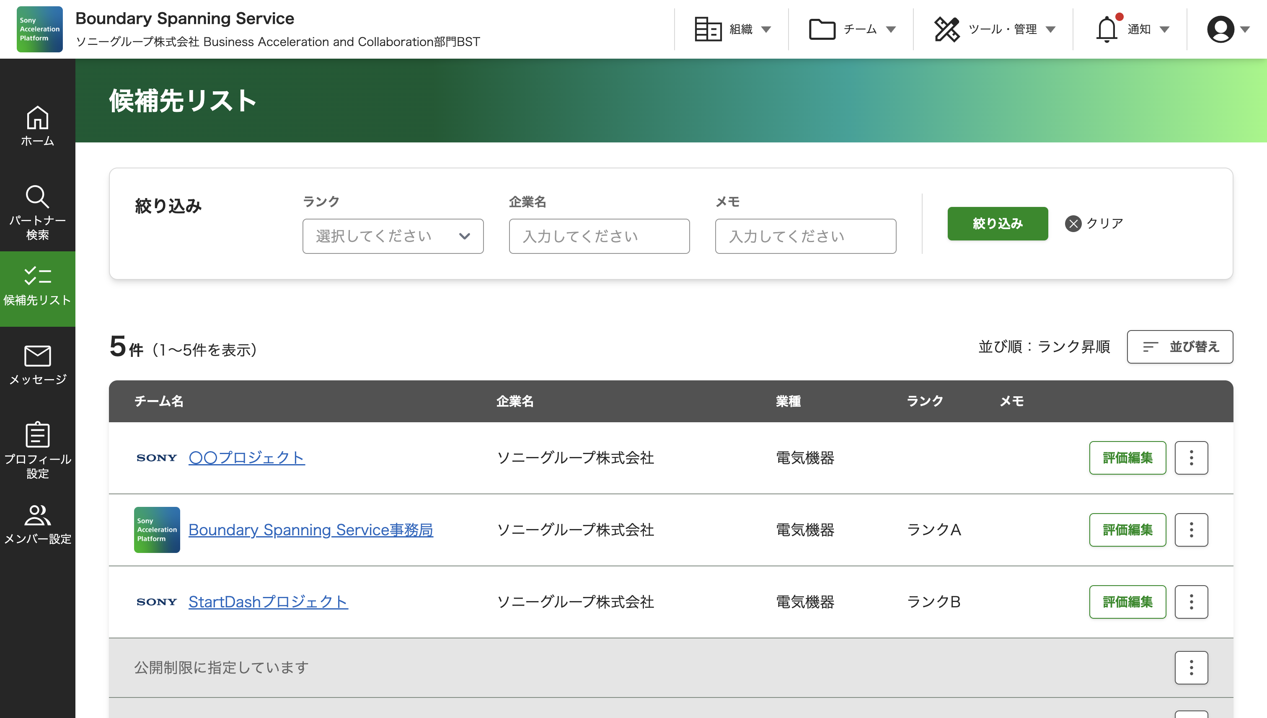Click the Boundary Spanning Service title

pos(184,18)
